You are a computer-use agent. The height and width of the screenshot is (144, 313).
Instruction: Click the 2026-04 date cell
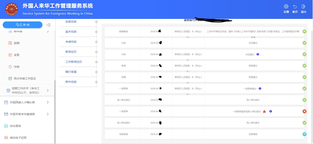[156, 123]
